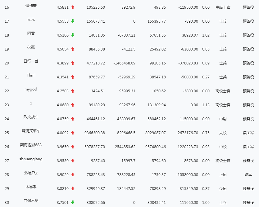The width and height of the screenshot is (259, 207).
Task: Click the value -1058000.00
Action: 187,175
